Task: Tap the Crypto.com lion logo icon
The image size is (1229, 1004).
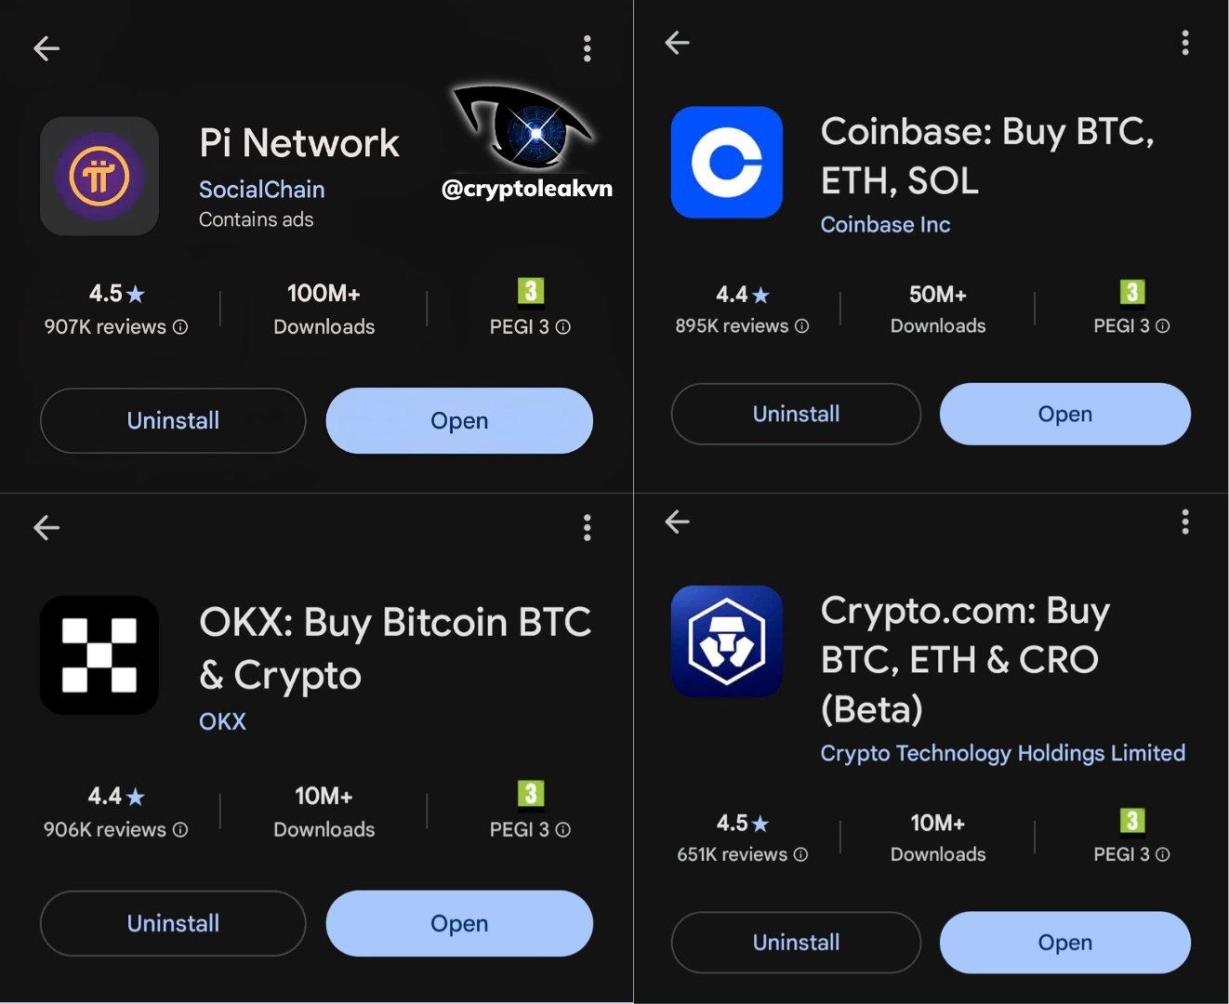Action: pos(726,641)
